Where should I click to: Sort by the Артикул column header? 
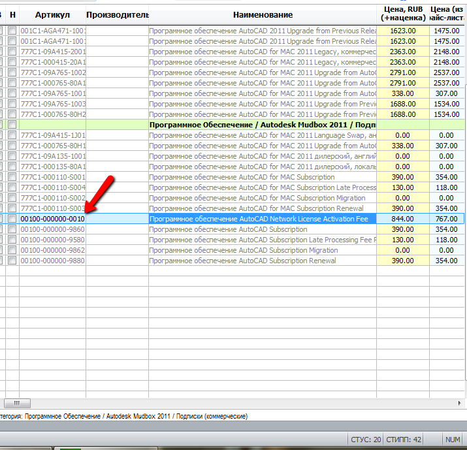[52, 14]
